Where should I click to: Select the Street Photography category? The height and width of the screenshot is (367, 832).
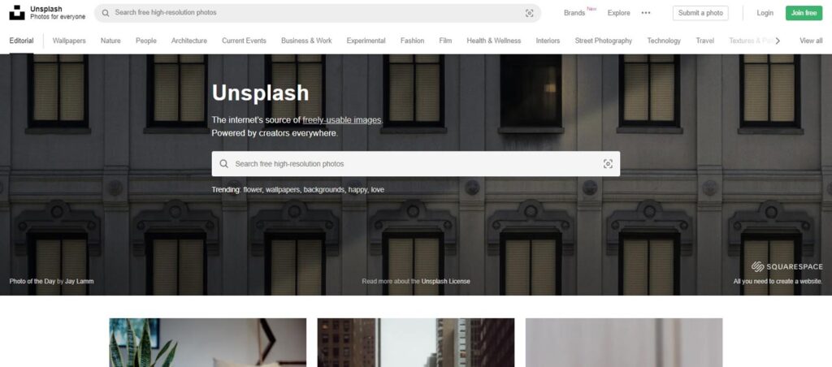point(604,41)
